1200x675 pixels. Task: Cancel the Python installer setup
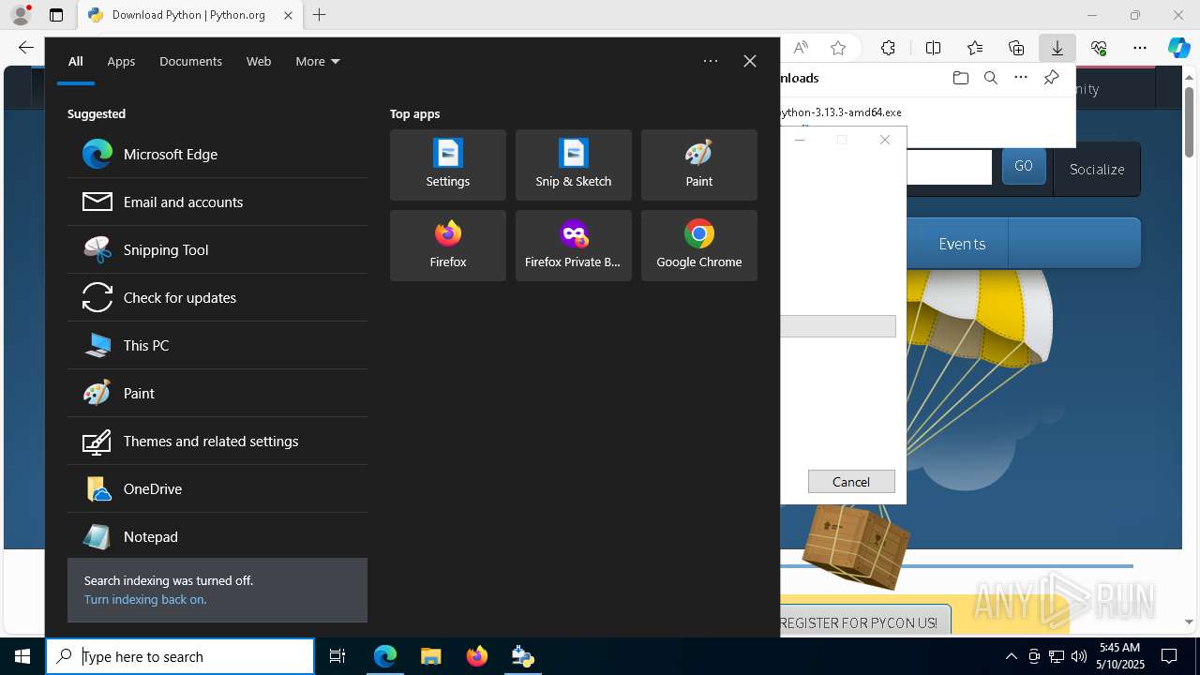point(851,481)
